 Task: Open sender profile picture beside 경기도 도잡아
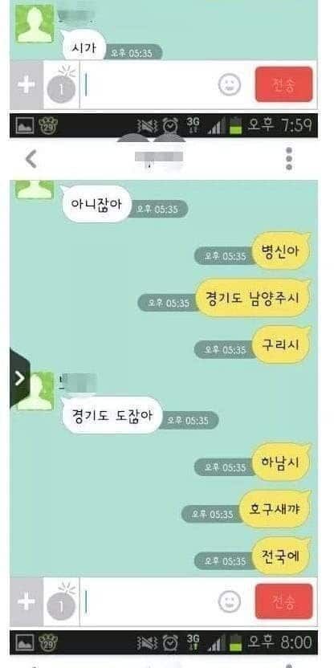click(35, 391)
